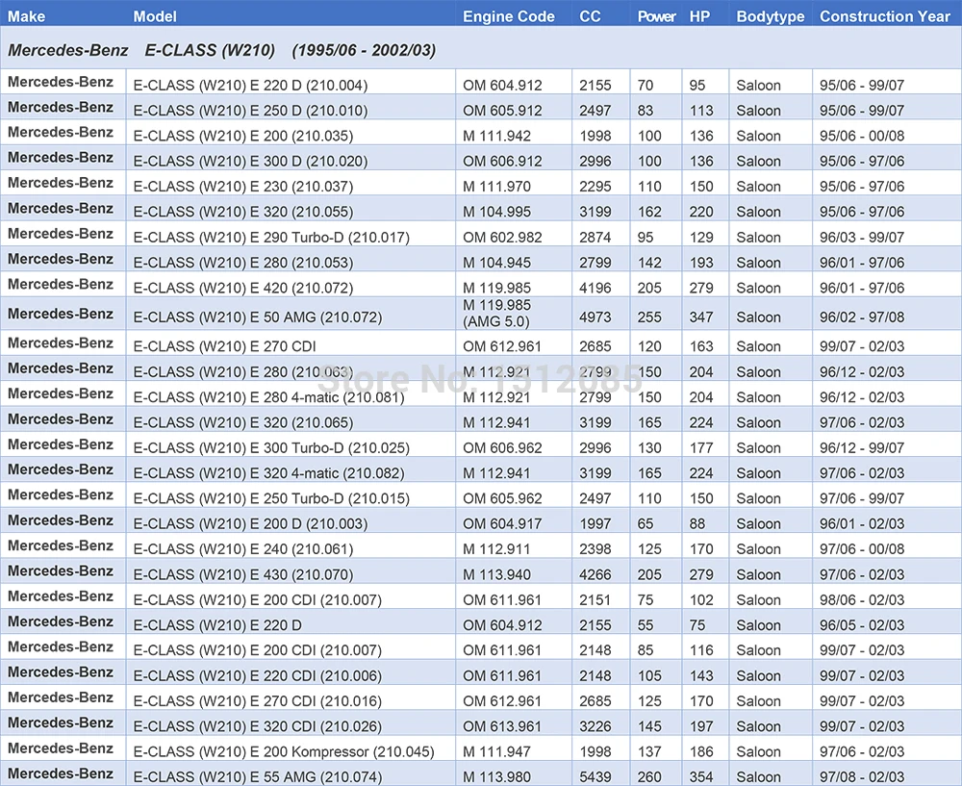
Task: Click engine code OM 606.962
Action: (x=502, y=448)
